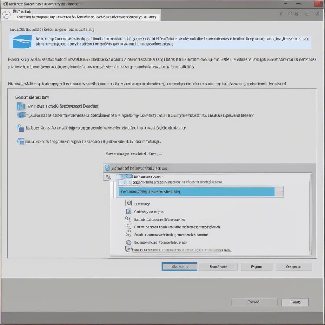The image size is (325, 325).
Task: Click the blue globe icon beside 'Sodemactorhuoa'
Action: 129,242
